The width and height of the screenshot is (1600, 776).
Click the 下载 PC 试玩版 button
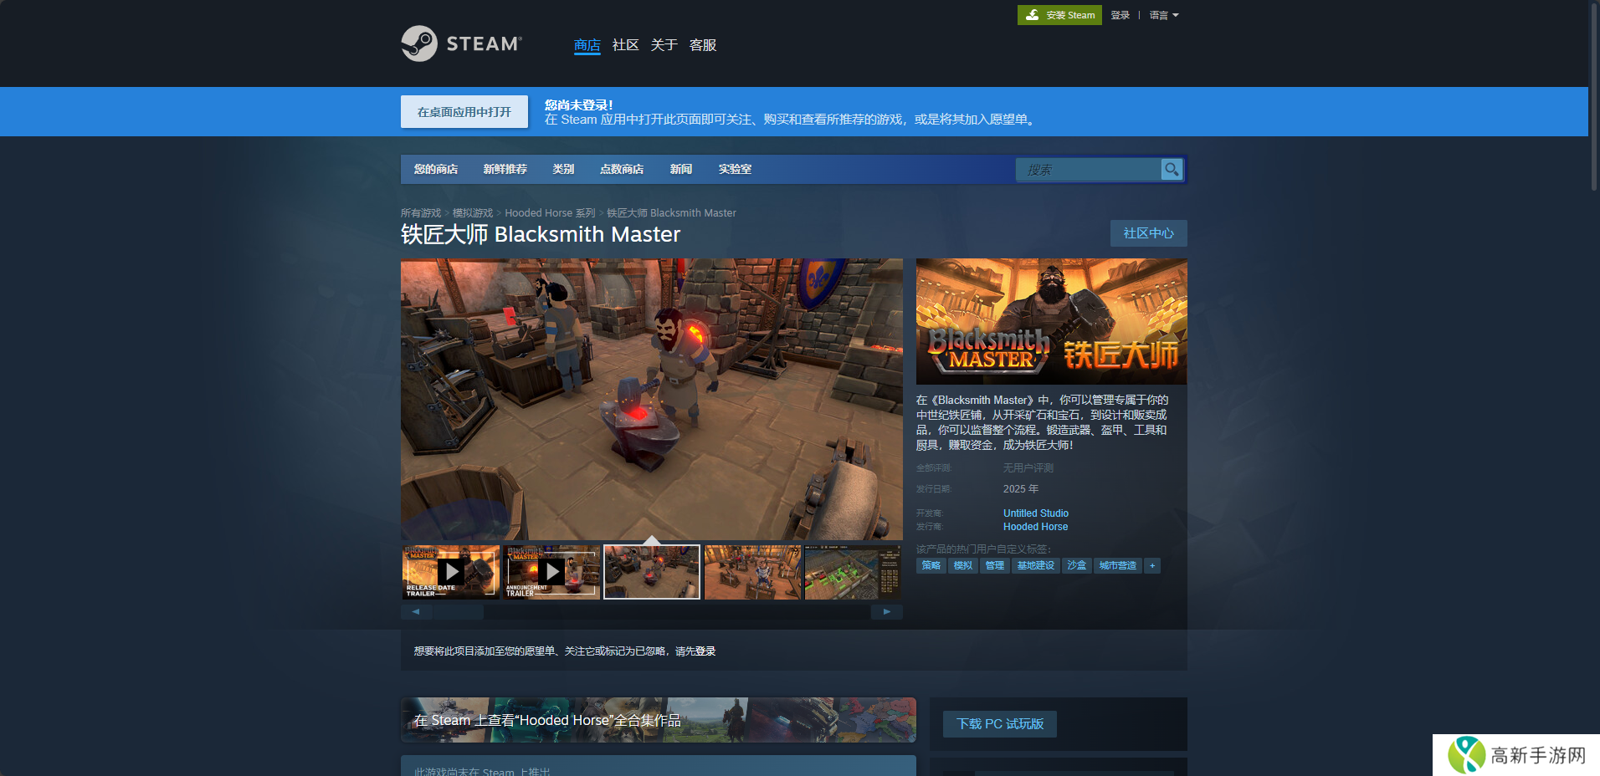pos(1000,724)
